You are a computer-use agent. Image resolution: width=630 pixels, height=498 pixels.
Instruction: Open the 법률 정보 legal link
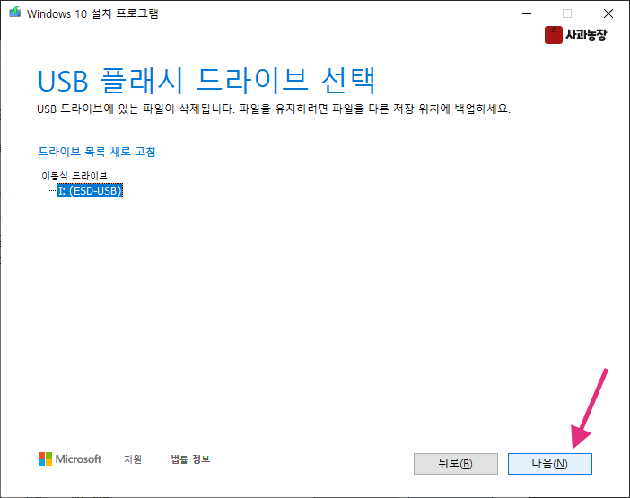click(190, 459)
